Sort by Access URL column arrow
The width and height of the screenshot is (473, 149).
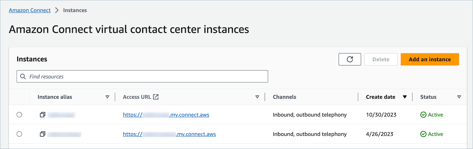(257, 97)
